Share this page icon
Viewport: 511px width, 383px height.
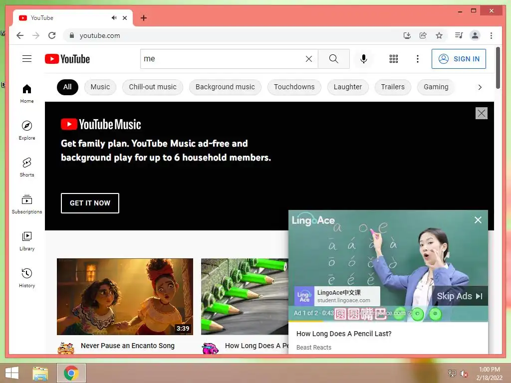pyautogui.click(x=423, y=35)
